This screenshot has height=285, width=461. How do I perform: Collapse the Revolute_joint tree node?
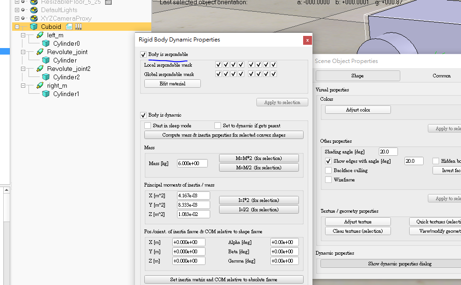tap(23, 52)
